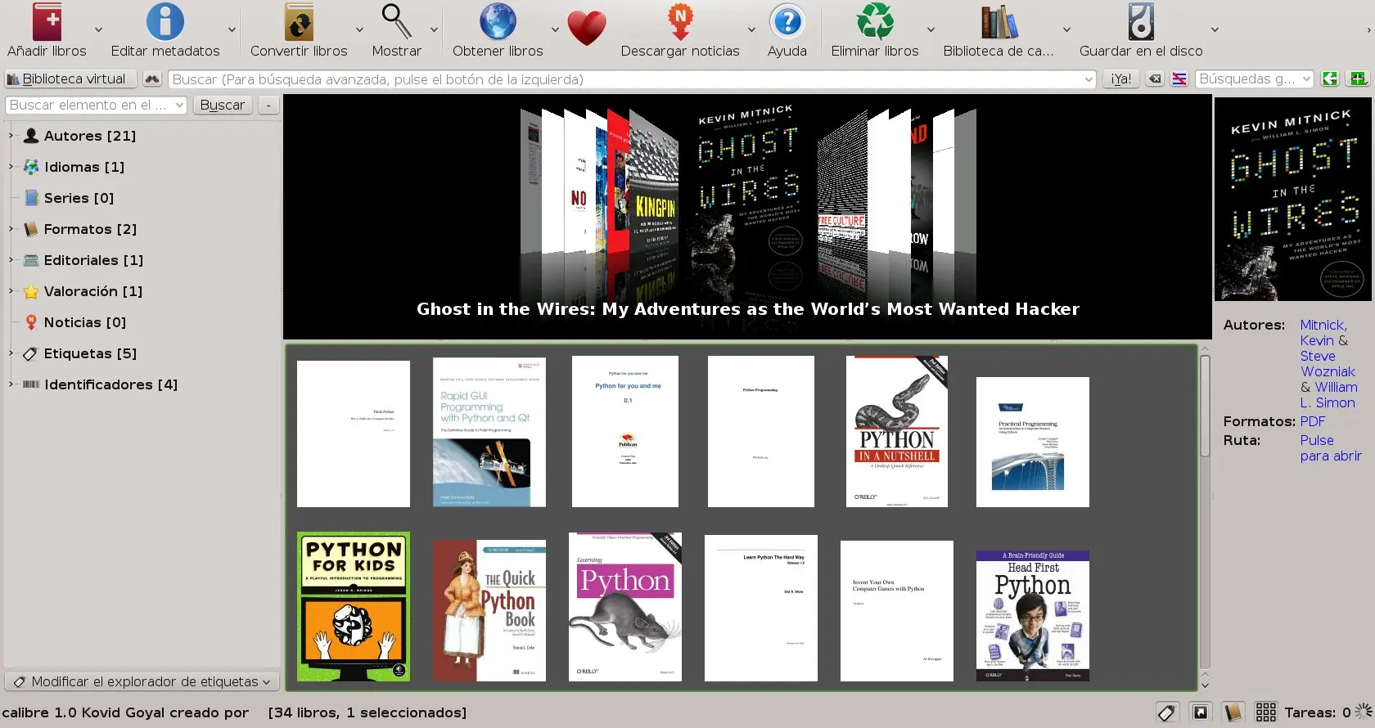Screen dimensions: 1375x728
Task: Click the green plus save search icon
Action: [x=1358, y=79]
